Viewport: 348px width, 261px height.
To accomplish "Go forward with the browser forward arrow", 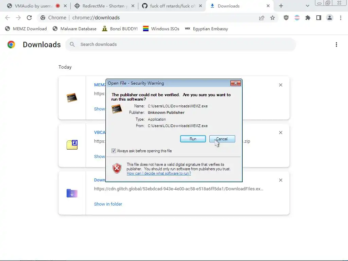I will (18, 18).
